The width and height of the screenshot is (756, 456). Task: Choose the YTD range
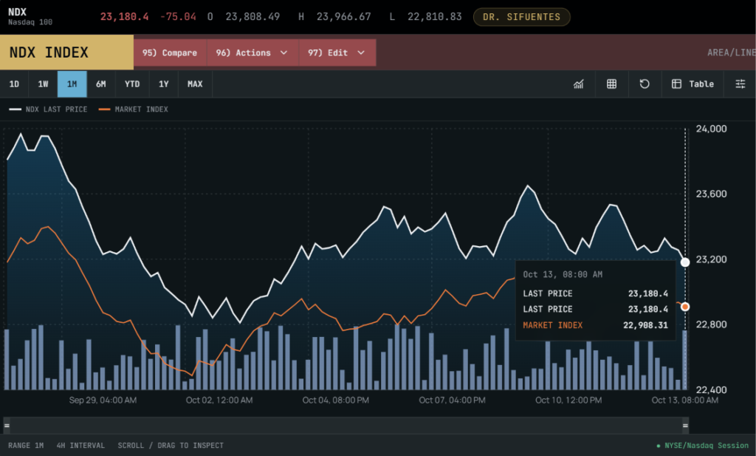[x=132, y=84]
